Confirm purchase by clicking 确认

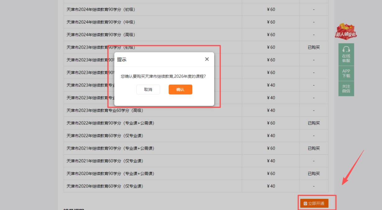click(180, 90)
